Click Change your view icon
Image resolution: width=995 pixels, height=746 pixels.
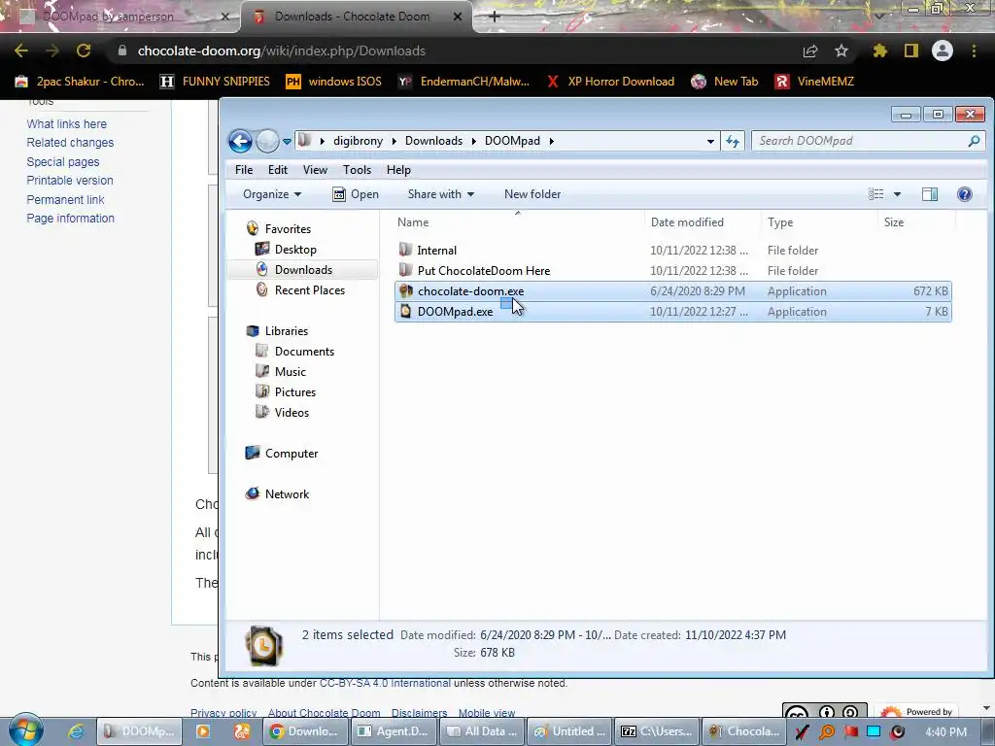pos(875,194)
